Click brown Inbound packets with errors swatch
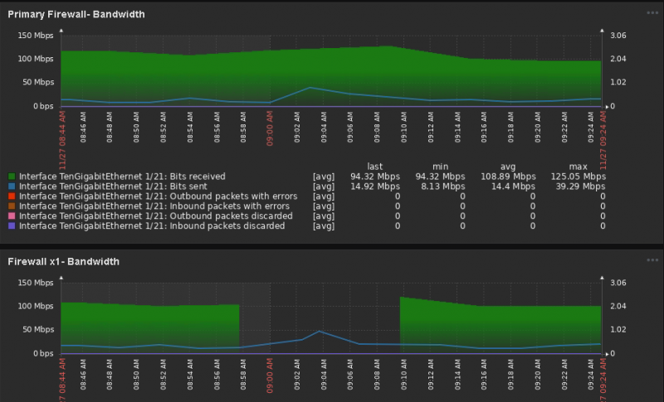This screenshot has width=664, height=402. tap(12, 206)
